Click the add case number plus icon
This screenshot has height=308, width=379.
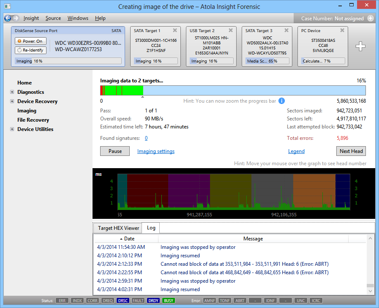370,18
